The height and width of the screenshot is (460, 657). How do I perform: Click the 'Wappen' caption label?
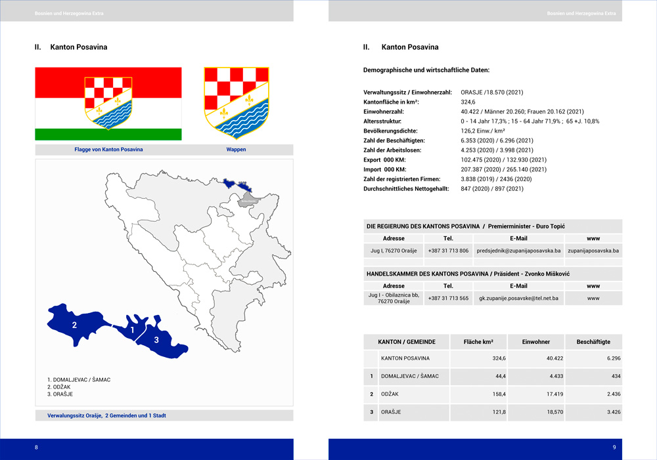[x=236, y=150]
